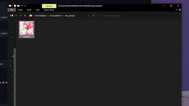
Task: Click the address bar folder icon
Action: [31, 16]
